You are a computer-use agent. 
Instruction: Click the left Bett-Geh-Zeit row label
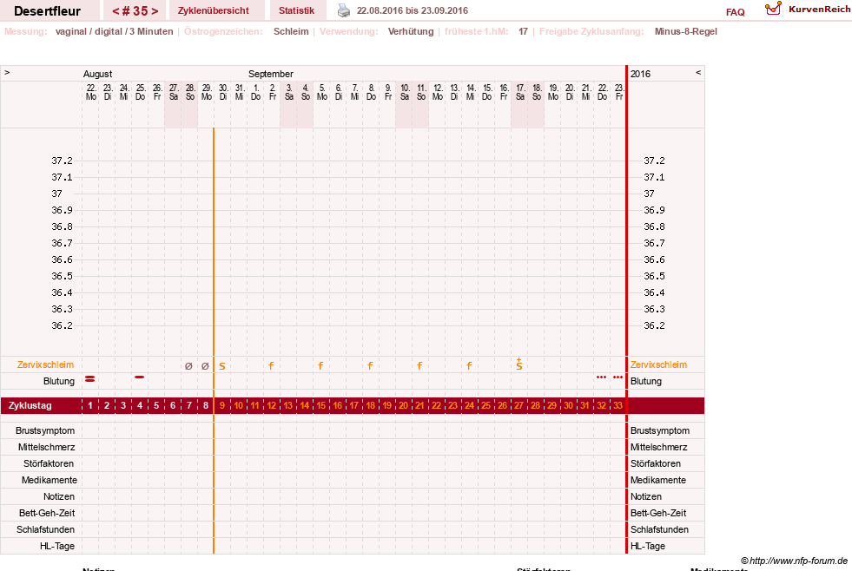[47, 513]
